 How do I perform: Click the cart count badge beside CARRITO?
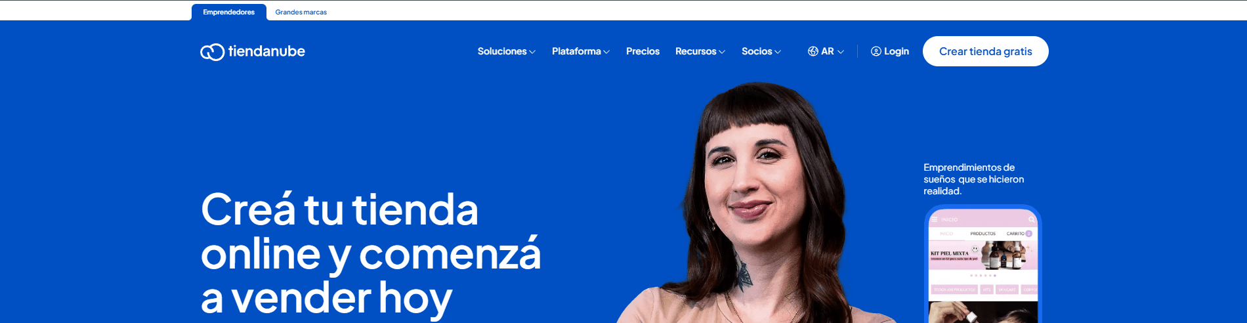1028,234
